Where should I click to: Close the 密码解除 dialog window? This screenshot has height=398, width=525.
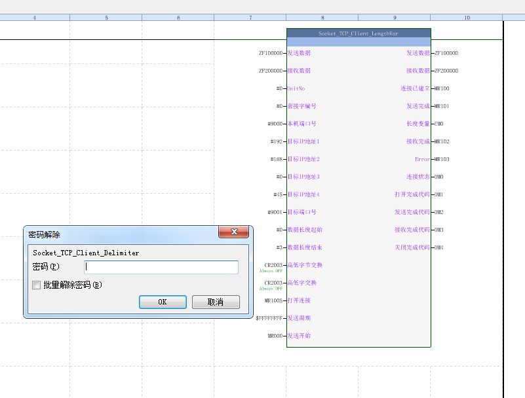click(x=233, y=232)
